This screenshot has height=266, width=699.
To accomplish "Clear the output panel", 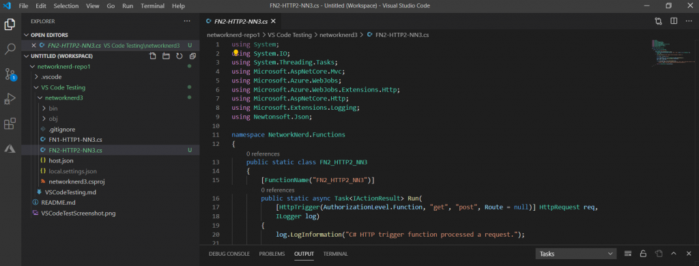I will 628,254.
